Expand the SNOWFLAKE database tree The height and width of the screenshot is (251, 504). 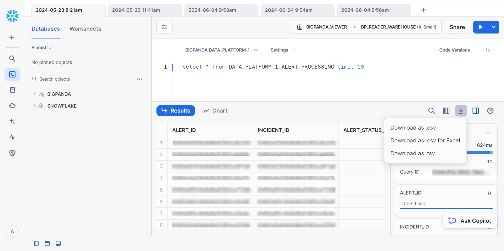[34, 106]
